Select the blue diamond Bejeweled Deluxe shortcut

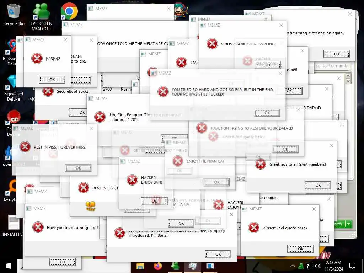point(13,88)
